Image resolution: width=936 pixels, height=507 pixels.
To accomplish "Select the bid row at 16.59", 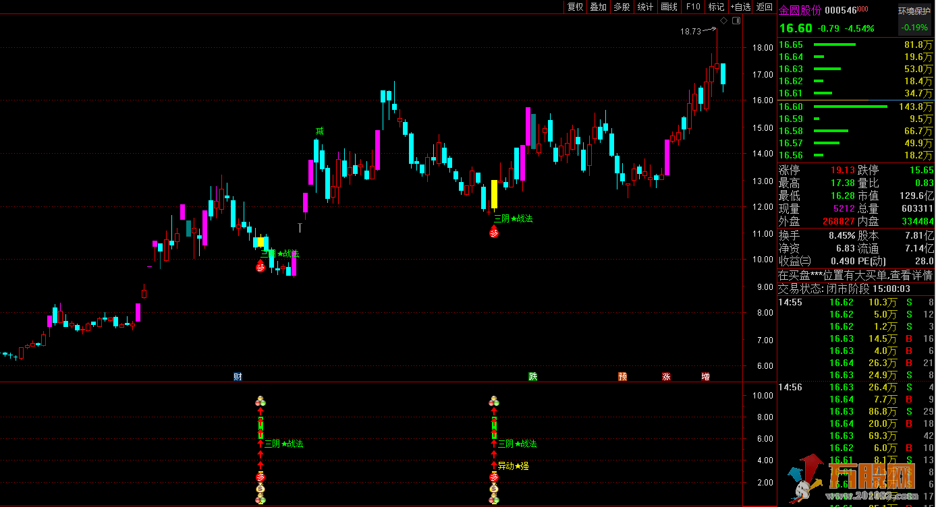I will pyautogui.click(x=856, y=119).
